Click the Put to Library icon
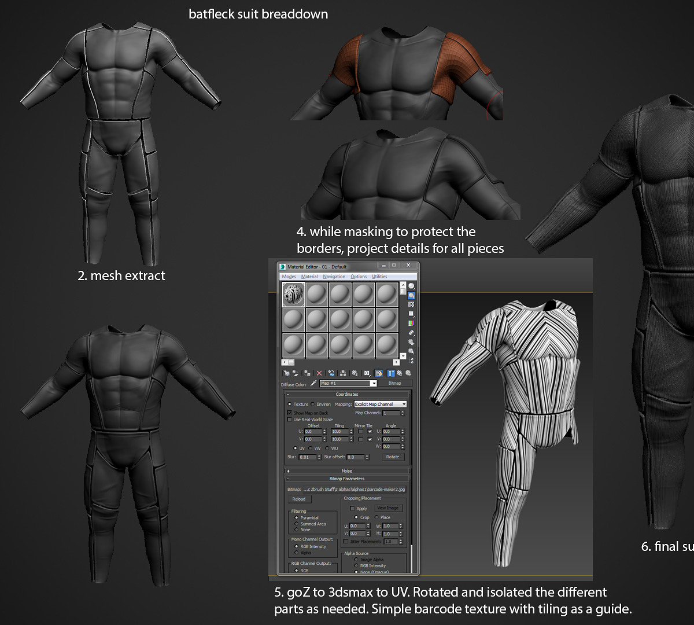This screenshot has width=694, height=625. [355, 373]
